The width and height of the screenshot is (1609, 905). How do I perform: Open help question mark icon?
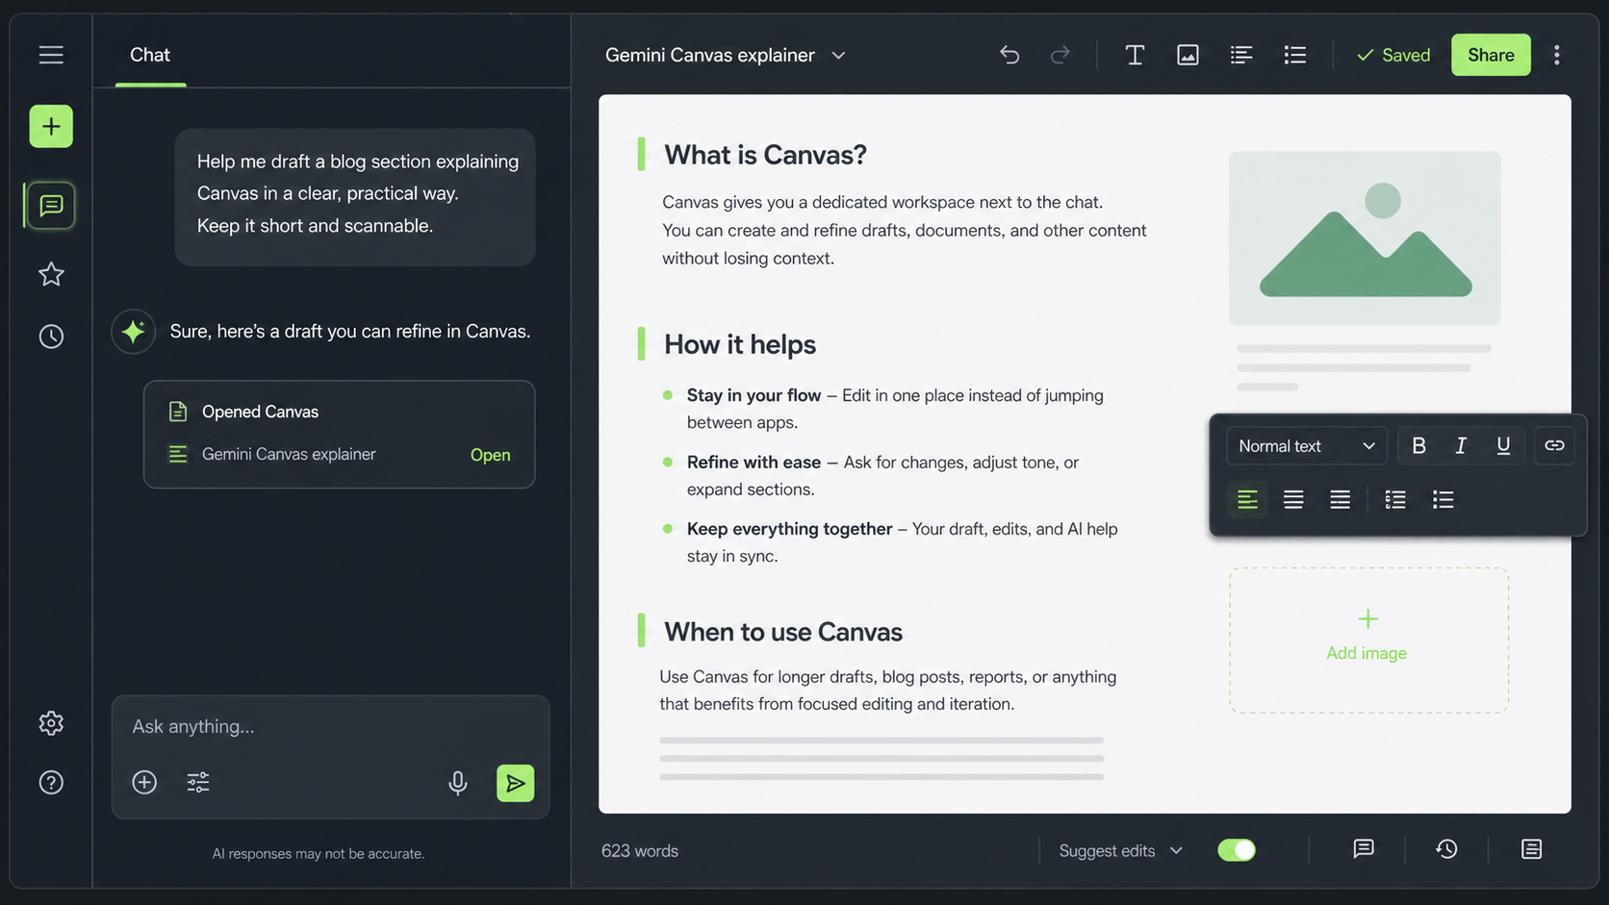click(51, 782)
